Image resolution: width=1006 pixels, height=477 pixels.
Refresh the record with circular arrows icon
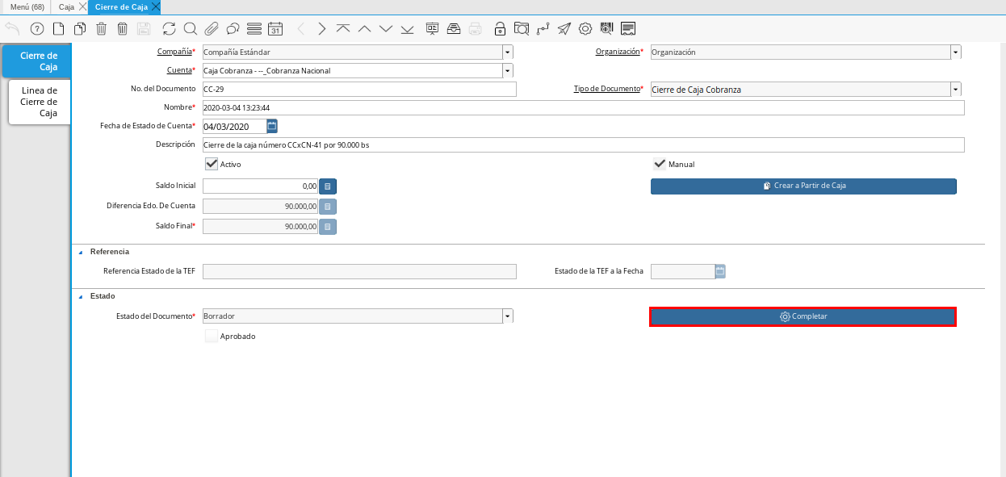(x=169, y=29)
